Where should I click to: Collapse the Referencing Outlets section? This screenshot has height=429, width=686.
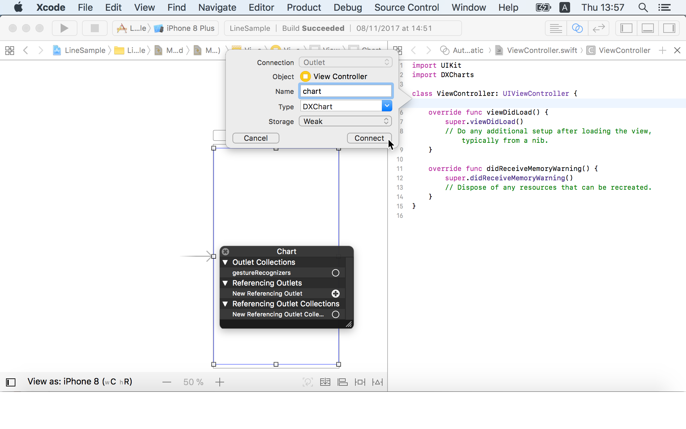[x=225, y=283]
